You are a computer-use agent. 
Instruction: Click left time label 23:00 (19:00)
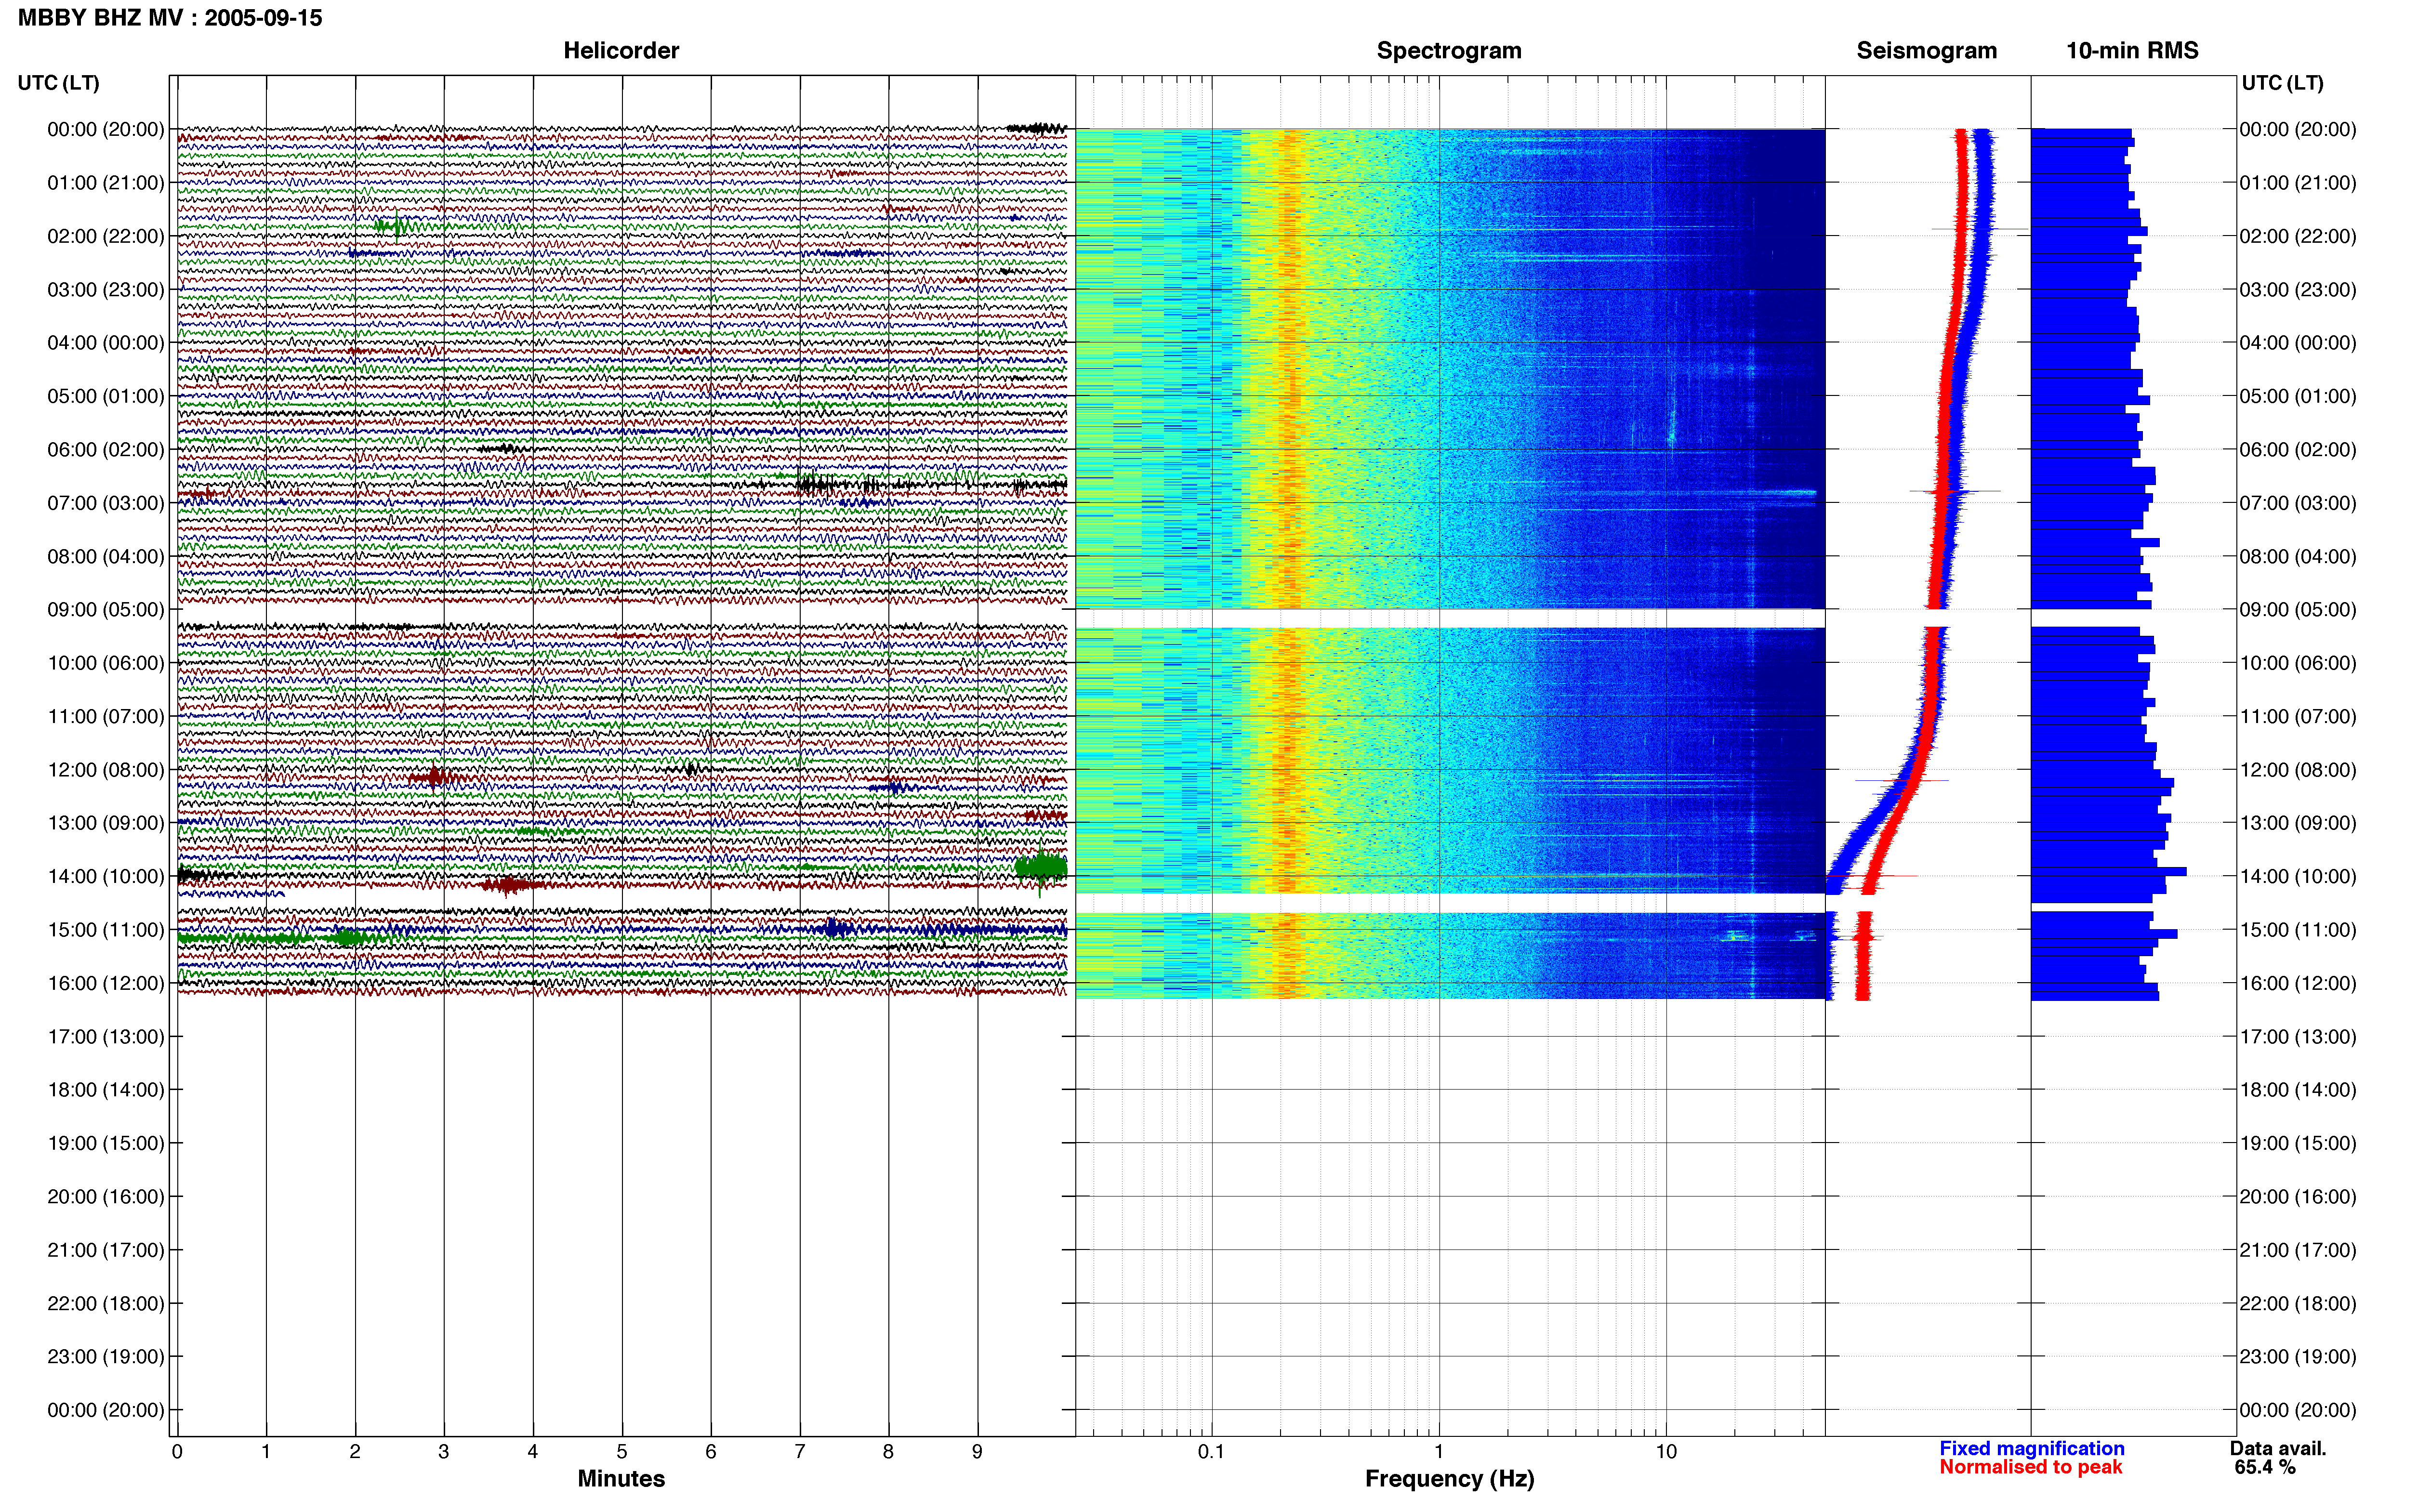click(106, 1357)
